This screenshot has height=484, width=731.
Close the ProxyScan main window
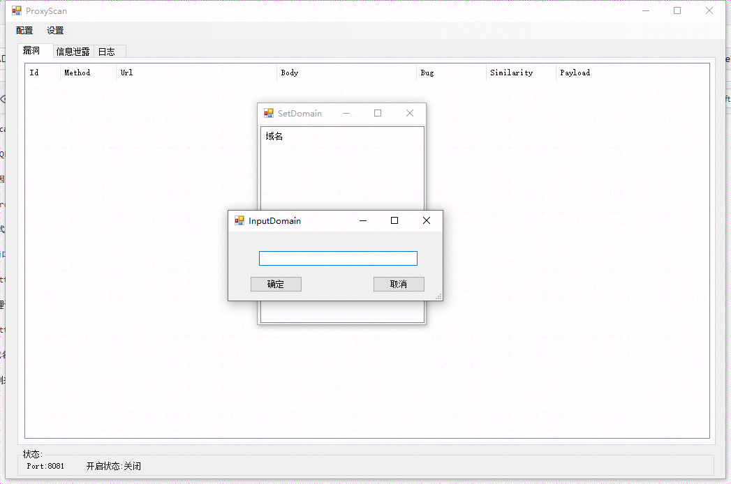[x=709, y=10]
